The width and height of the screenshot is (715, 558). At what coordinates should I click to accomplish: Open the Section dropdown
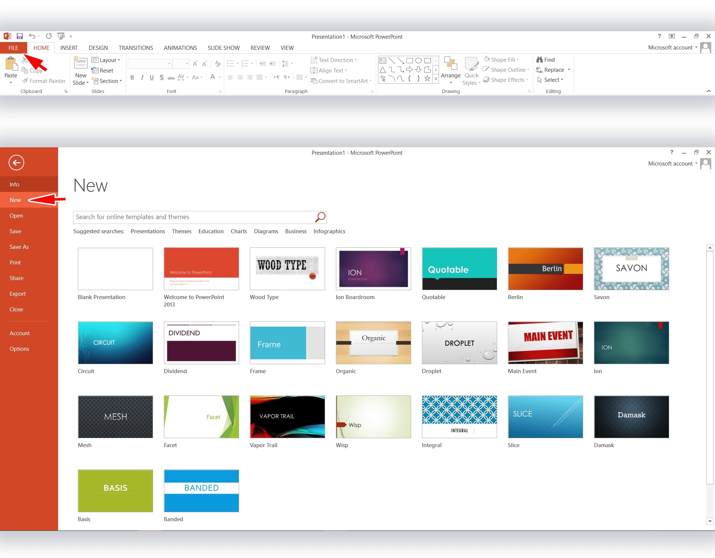pyautogui.click(x=107, y=81)
